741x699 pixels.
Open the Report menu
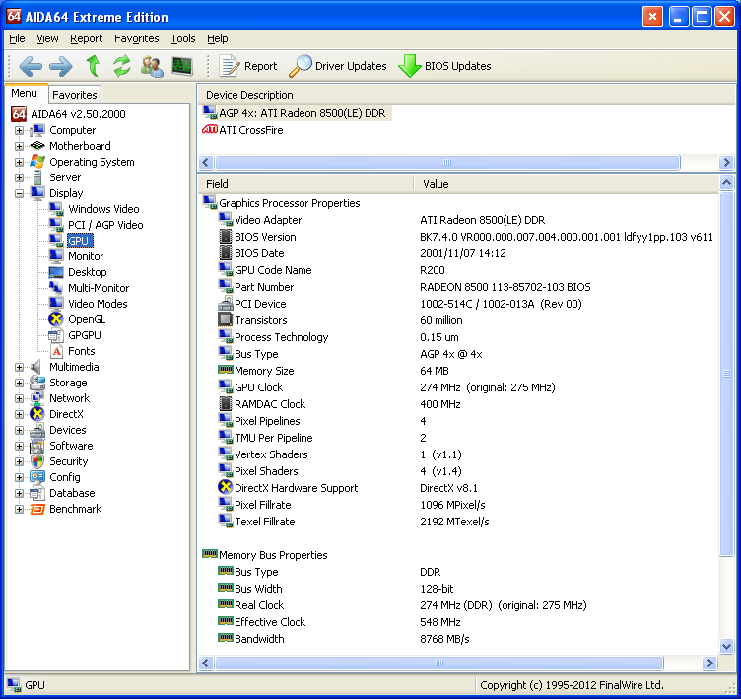click(x=86, y=38)
